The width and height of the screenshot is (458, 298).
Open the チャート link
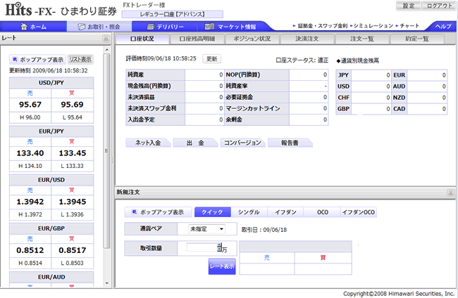409,26
